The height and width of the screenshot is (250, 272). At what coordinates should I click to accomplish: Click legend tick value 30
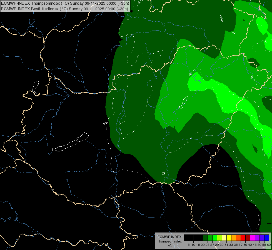(x=222, y=245)
